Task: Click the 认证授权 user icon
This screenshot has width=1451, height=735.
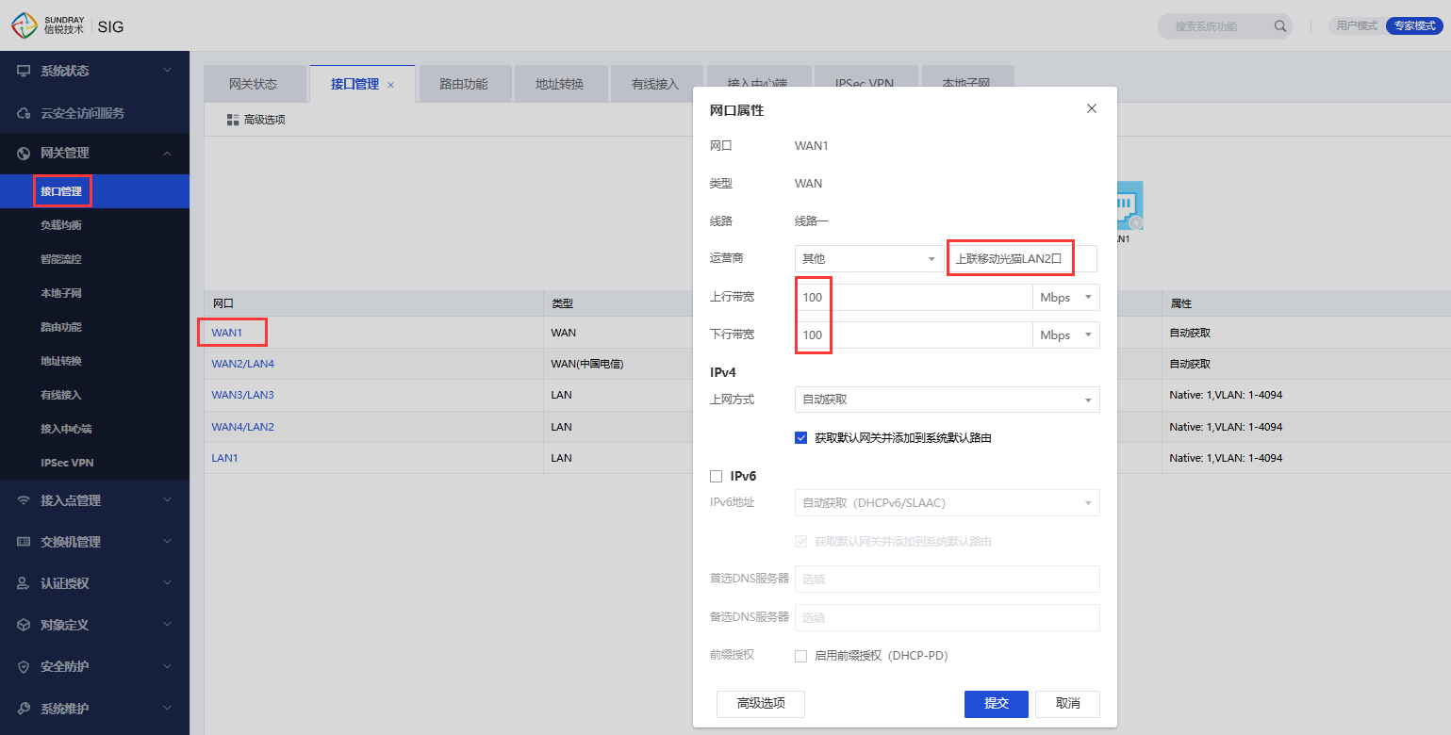Action: coord(24,584)
